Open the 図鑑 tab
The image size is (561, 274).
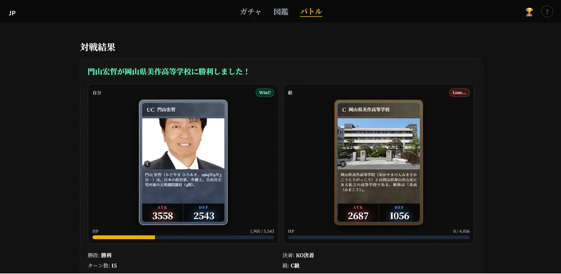pos(281,12)
